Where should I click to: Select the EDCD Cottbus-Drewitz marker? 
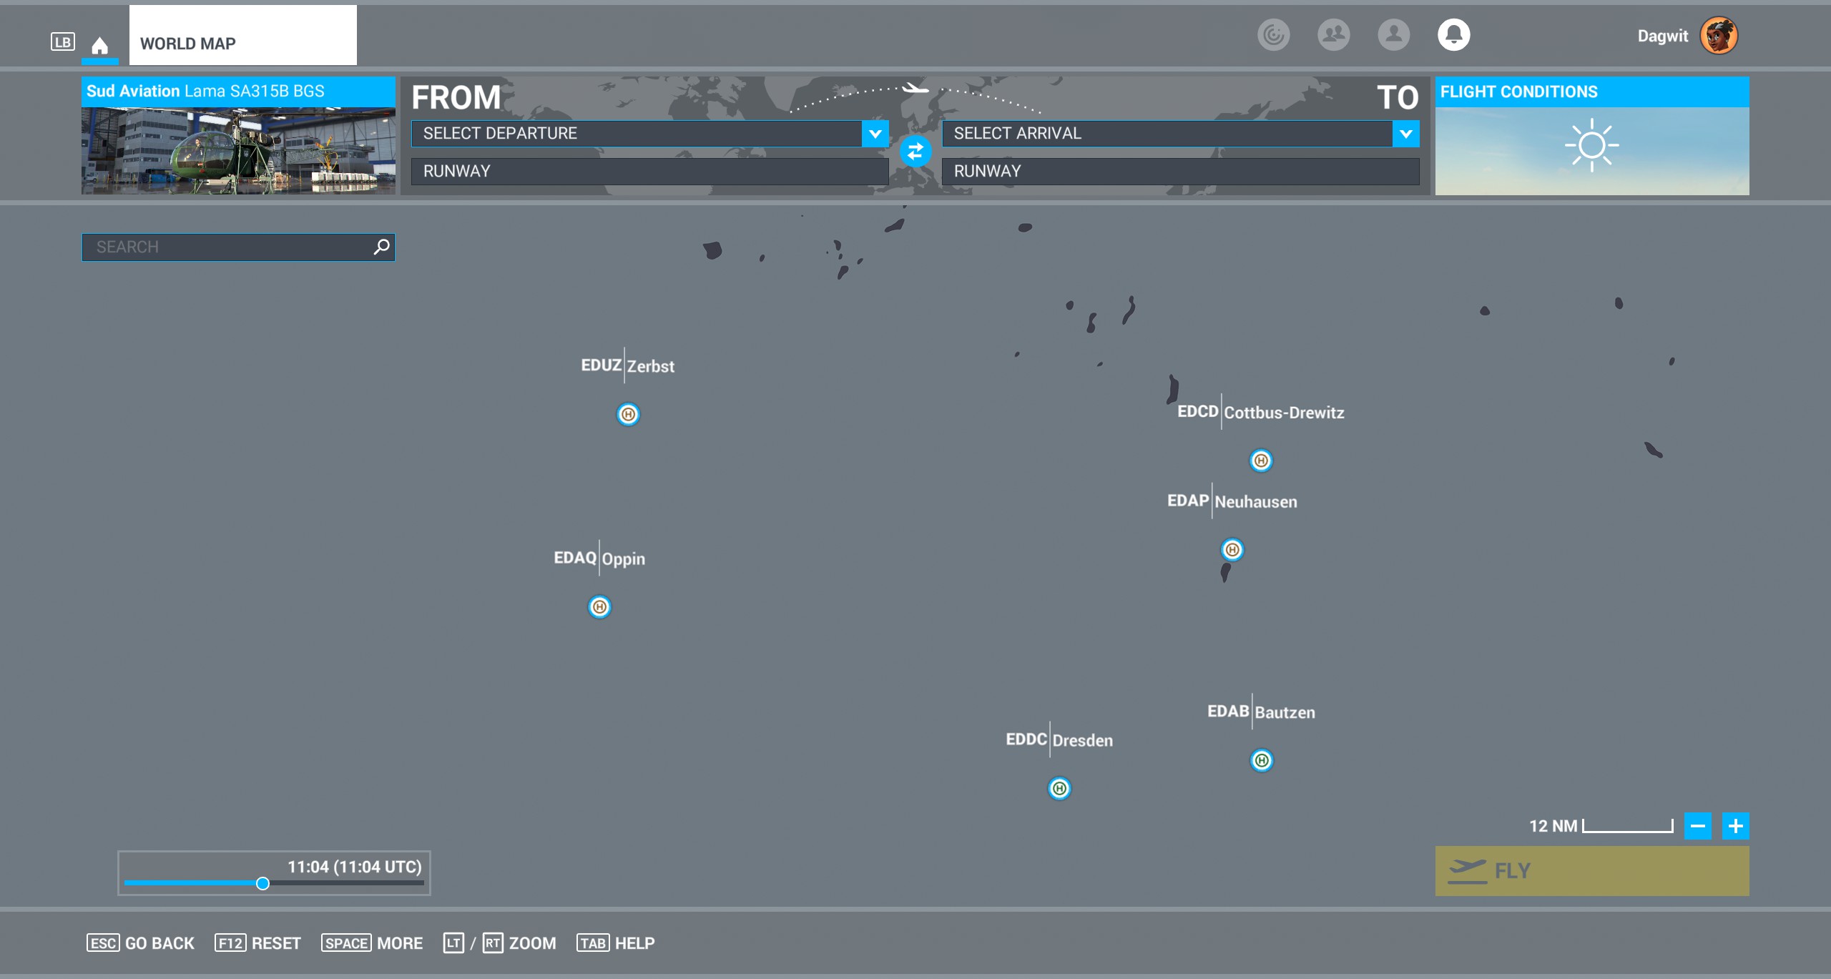(x=1261, y=461)
